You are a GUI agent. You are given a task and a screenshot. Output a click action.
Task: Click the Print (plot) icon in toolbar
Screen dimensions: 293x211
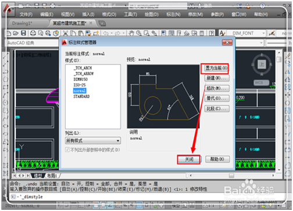(33, 33)
